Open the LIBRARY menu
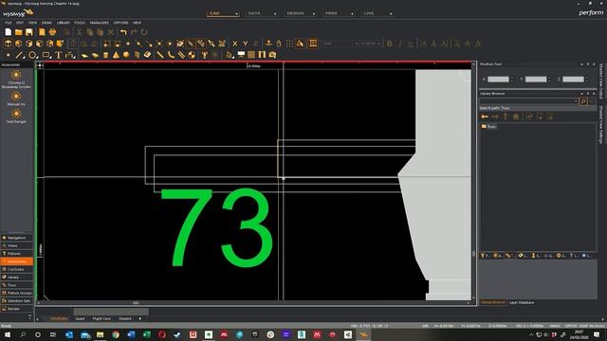Viewport: 607px width, 341px height. click(64, 23)
